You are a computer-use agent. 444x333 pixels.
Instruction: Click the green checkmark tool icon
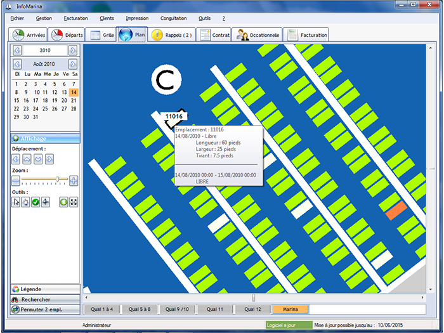(x=36, y=202)
